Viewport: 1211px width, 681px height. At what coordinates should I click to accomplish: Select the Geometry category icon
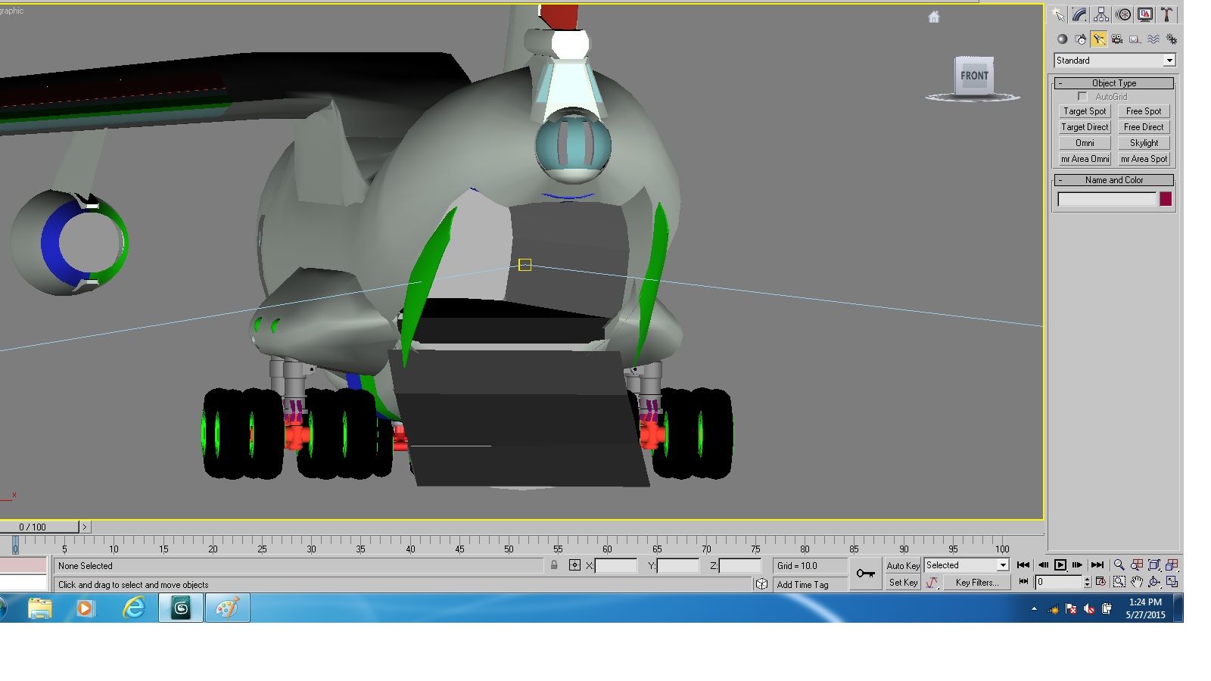tap(1062, 39)
